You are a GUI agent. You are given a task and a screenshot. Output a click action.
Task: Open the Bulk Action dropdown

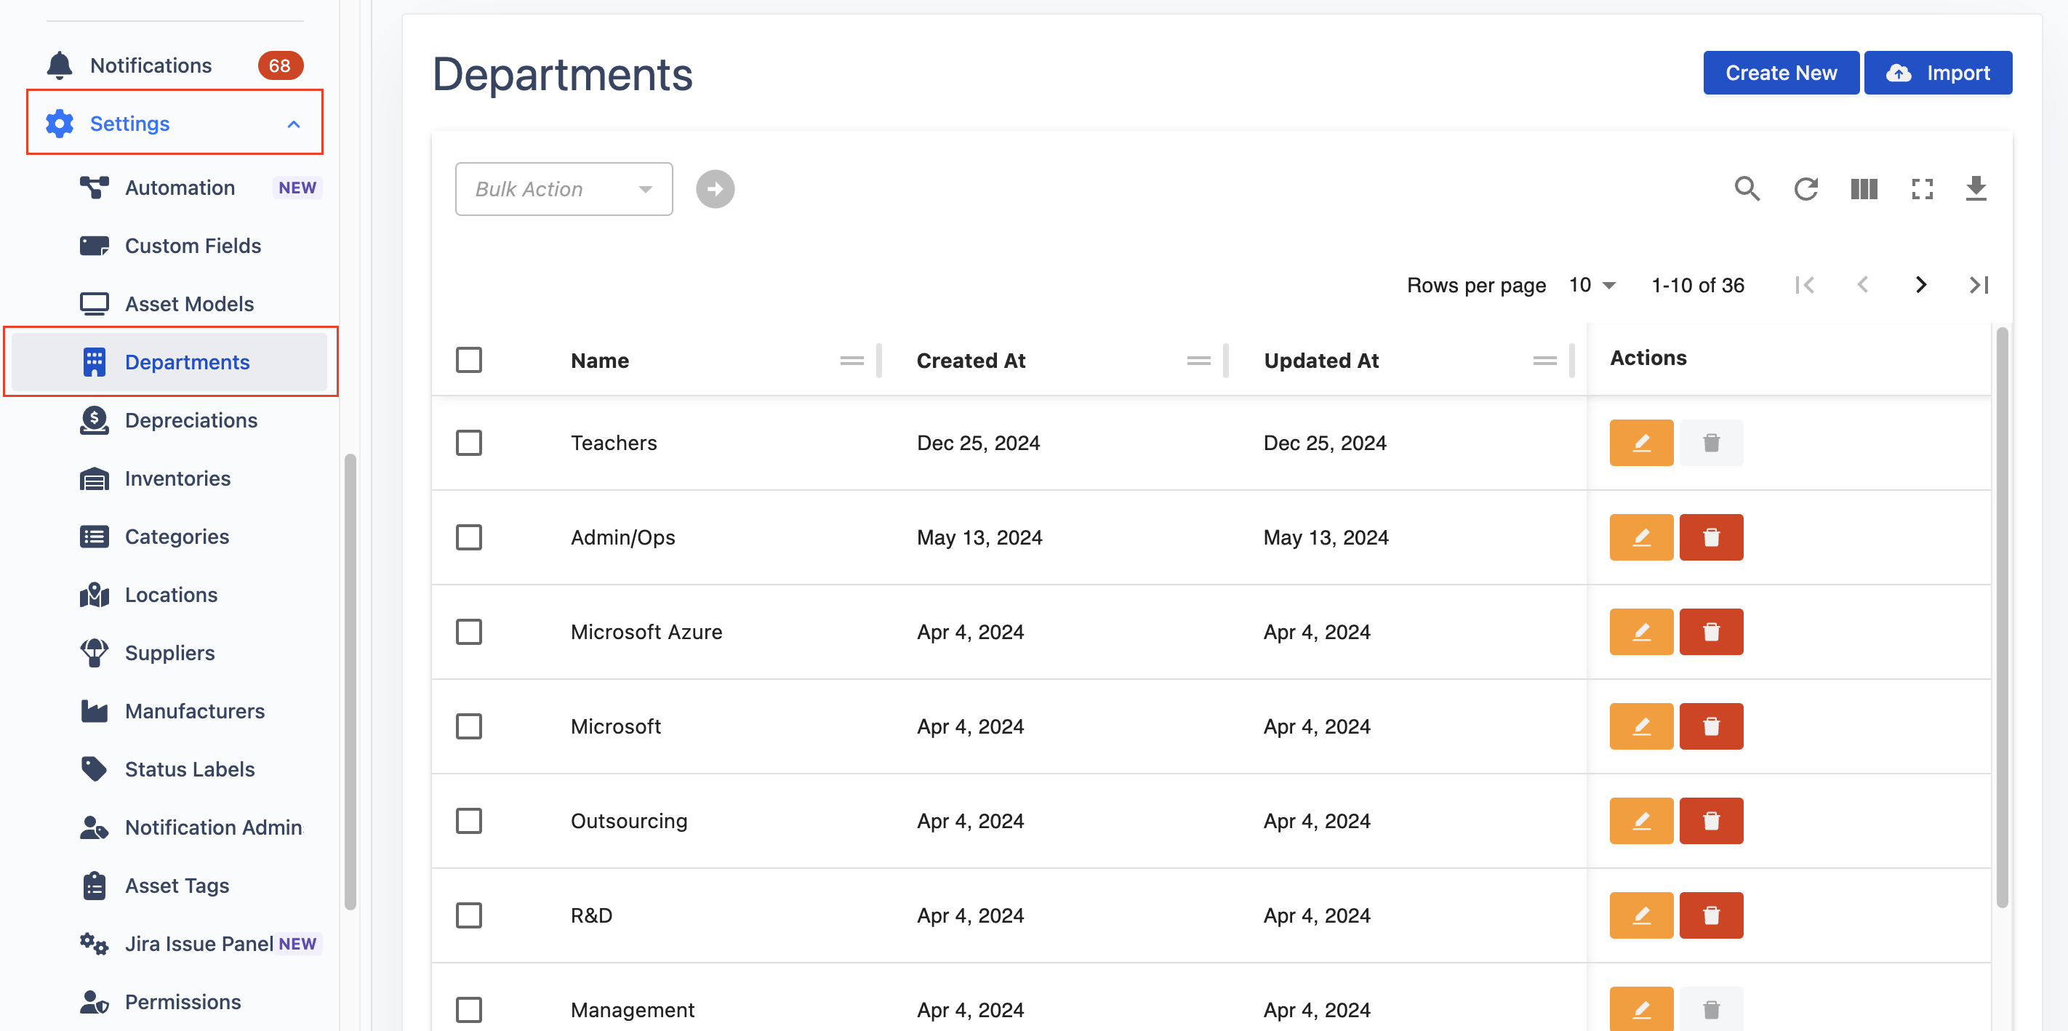564,190
